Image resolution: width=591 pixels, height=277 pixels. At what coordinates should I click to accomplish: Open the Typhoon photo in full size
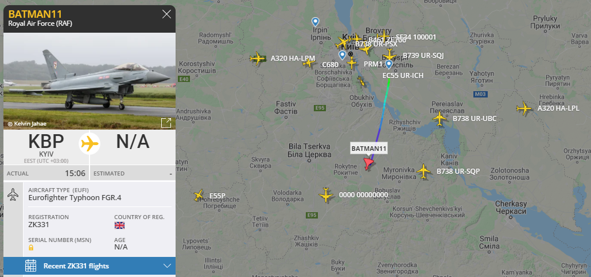point(166,123)
